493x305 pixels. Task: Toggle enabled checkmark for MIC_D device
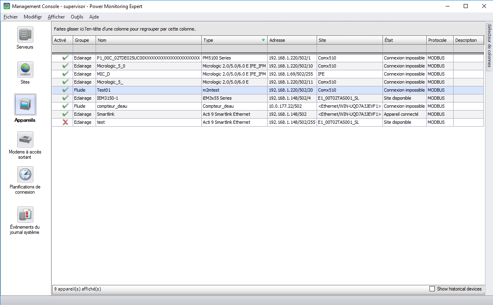(x=65, y=74)
